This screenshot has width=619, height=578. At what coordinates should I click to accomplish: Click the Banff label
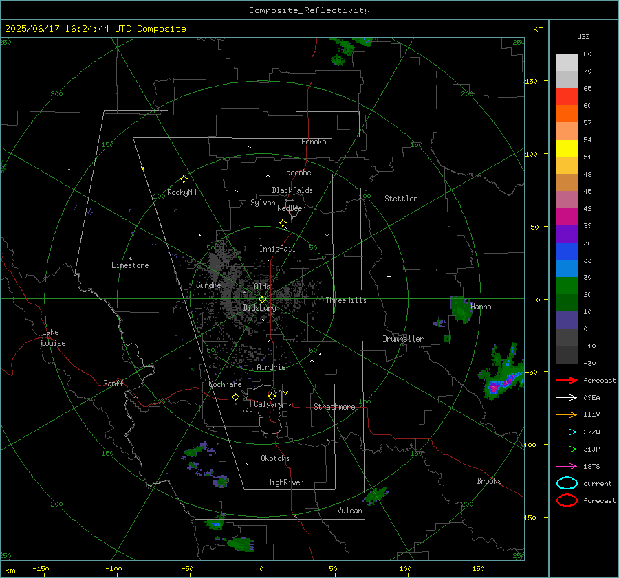[x=113, y=383]
